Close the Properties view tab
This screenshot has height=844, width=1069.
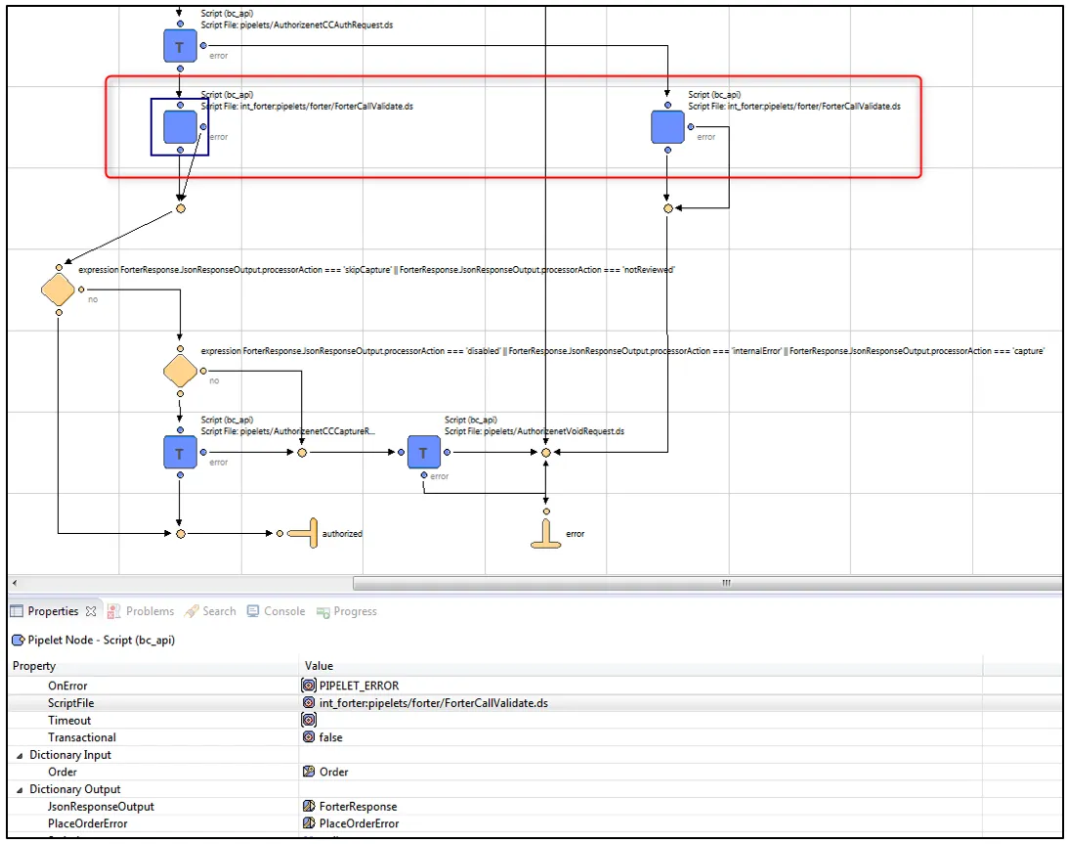[91, 611]
